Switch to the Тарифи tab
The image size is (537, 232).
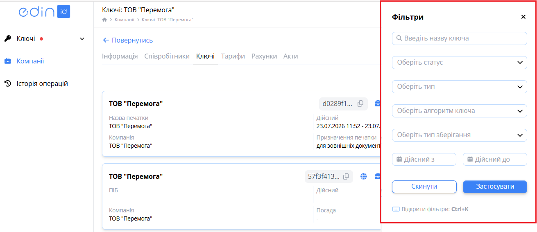(x=233, y=56)
